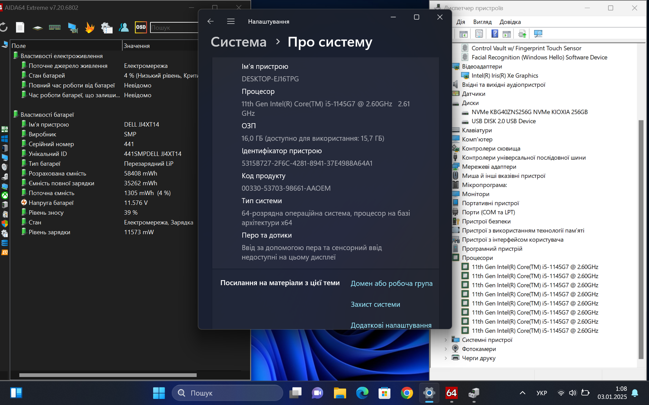Click the Поле column header in AIDA64
Screen dimensions: 649x405
point(66,46)
